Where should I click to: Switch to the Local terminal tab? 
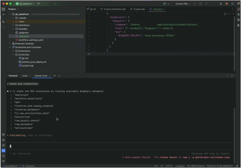tap(24, 76)
